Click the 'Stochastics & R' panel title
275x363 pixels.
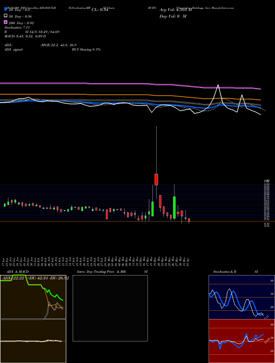click(224, 272)
